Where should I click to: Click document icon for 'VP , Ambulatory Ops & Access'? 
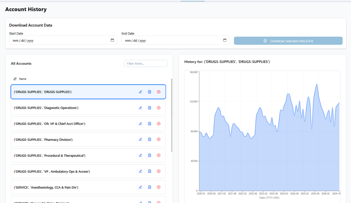[x=149, y=171]
